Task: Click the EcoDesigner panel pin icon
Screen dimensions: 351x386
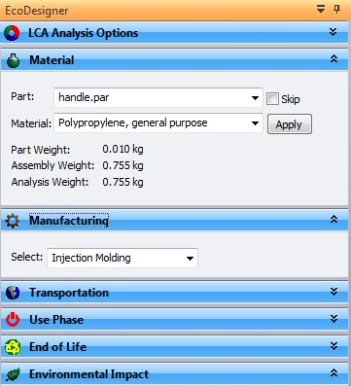Action: (x=337, y=9)
